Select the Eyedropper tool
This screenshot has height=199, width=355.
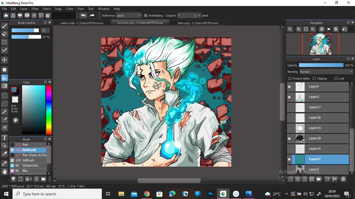(4, 163)
